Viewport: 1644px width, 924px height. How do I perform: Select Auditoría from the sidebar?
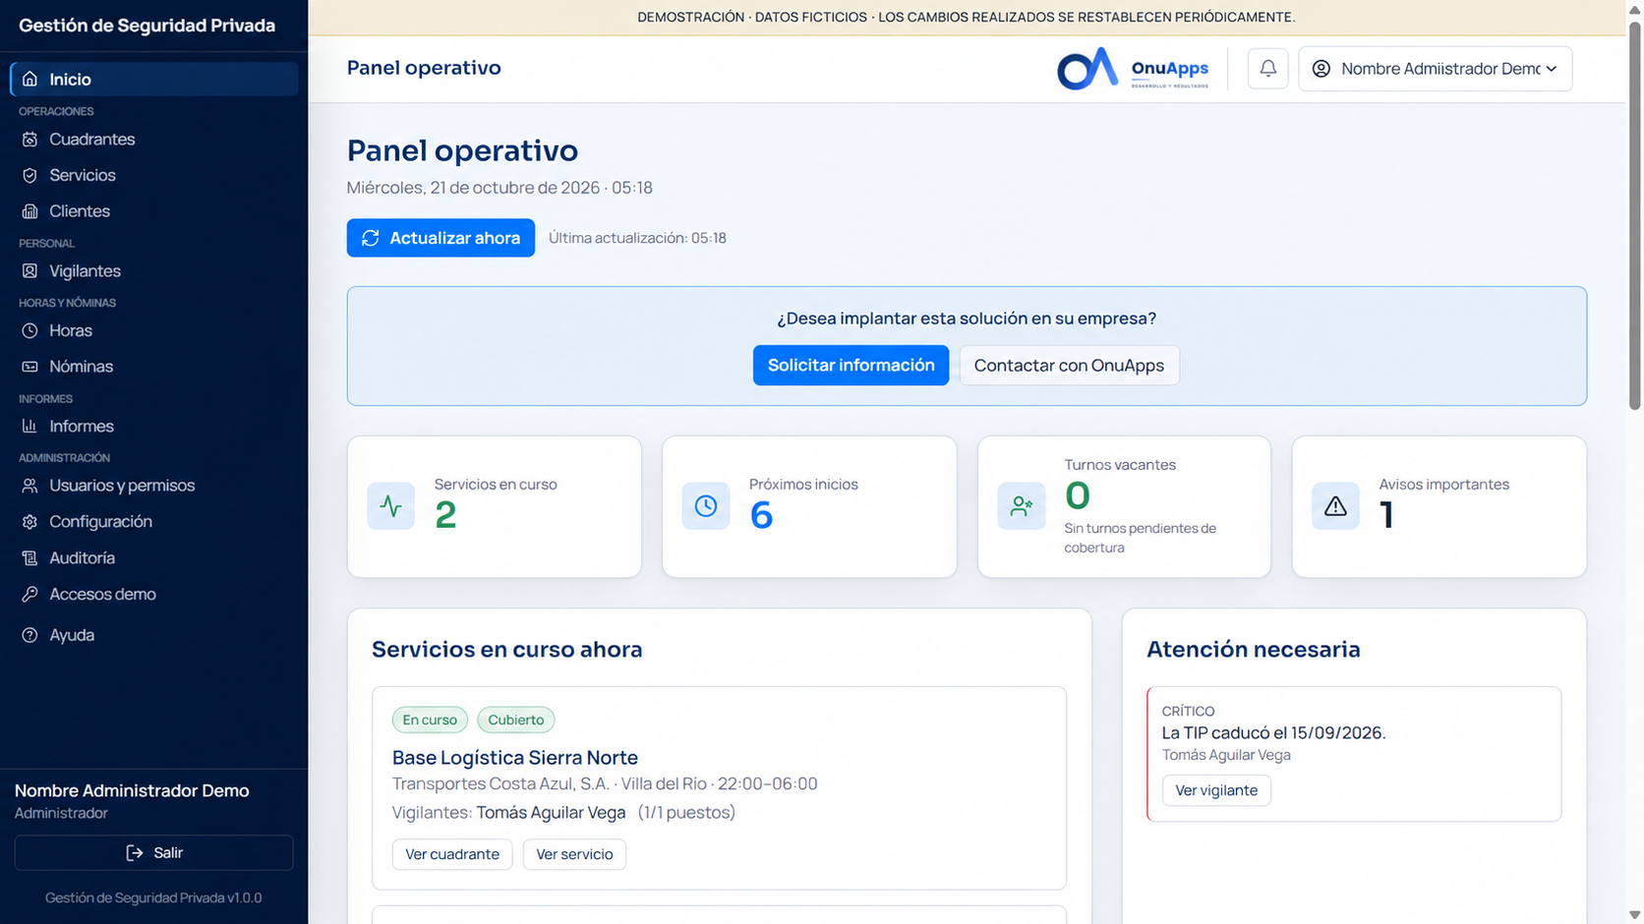tap(154, 558)
